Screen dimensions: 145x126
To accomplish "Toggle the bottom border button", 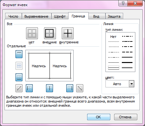I will pyautogui.click(x=19, y=77).
